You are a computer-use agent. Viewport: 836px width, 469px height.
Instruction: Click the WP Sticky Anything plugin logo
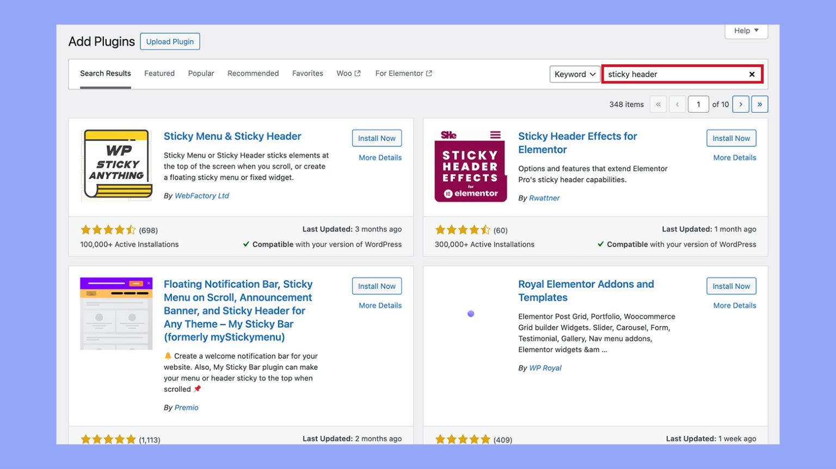coord(116,165)
